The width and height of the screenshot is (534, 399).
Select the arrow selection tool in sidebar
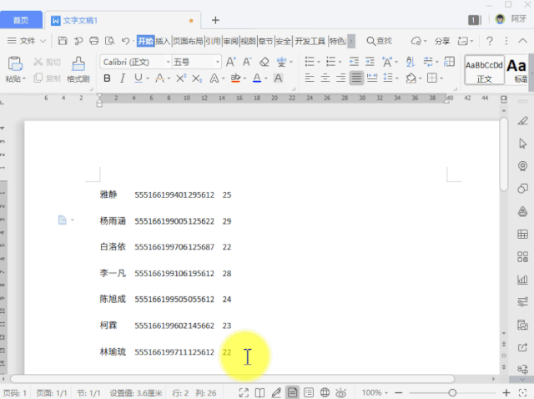tap(523, 144)
